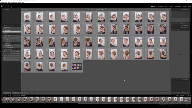The image size is (192, 108).
Task: Click the Library Filter lock icon
Action: click(x=170, y=9)
